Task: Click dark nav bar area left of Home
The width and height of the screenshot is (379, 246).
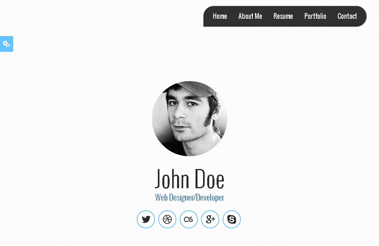Action: (208, 16)
